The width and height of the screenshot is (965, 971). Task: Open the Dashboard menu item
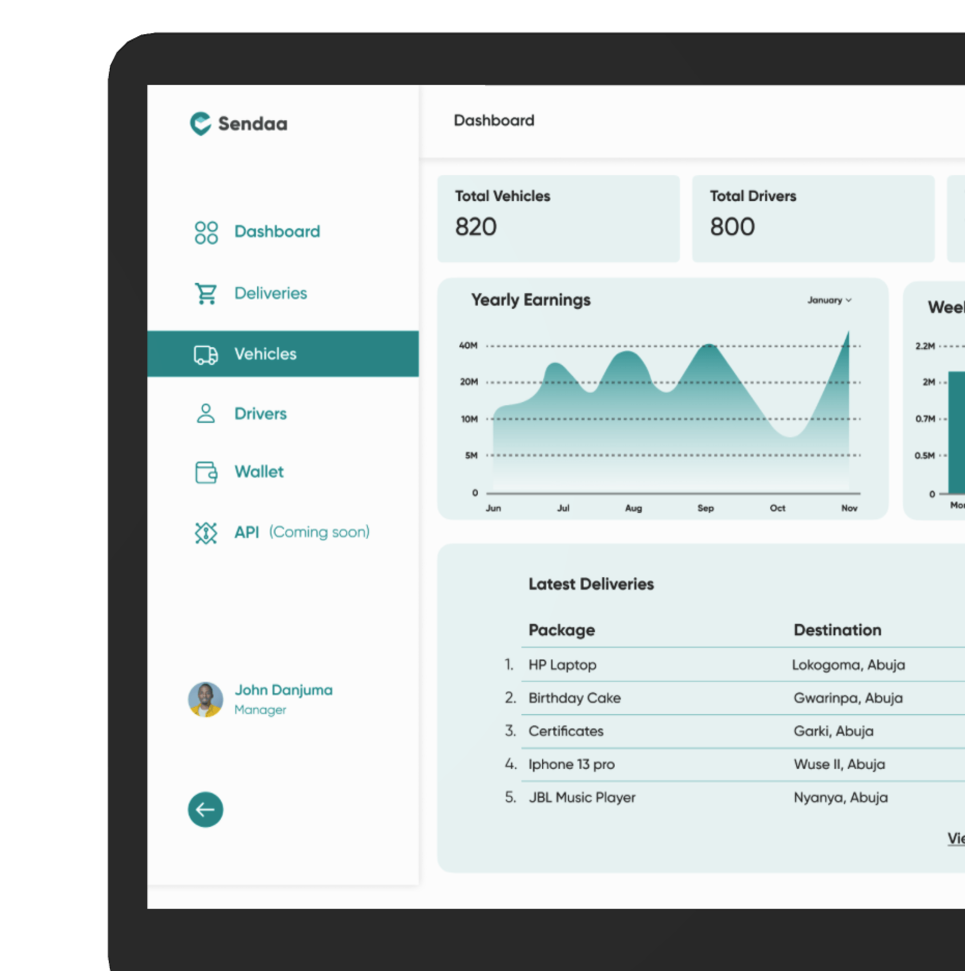click(276, 231)
